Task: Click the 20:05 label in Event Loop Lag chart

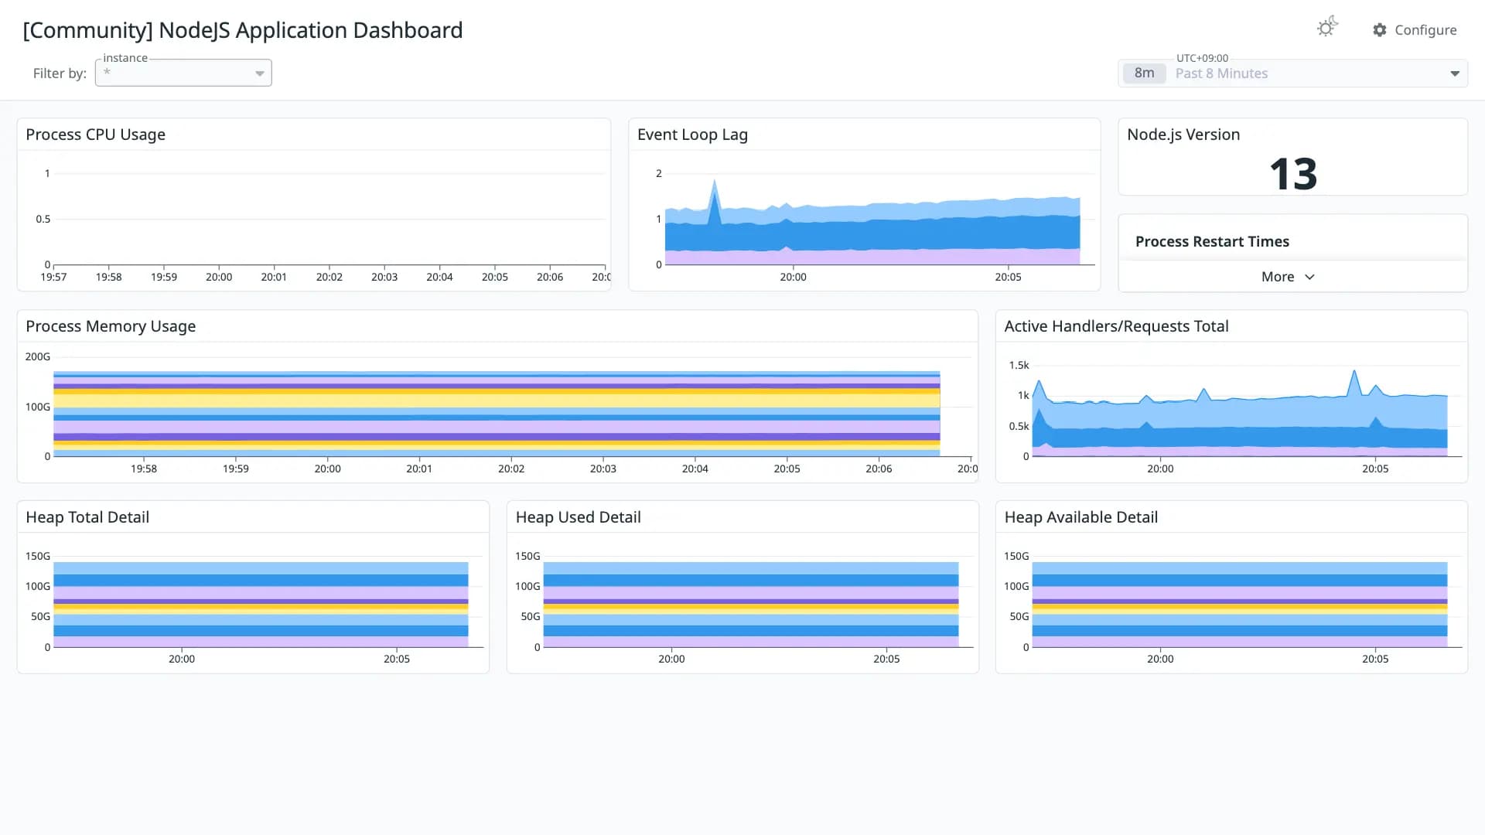Action: 1008,277
